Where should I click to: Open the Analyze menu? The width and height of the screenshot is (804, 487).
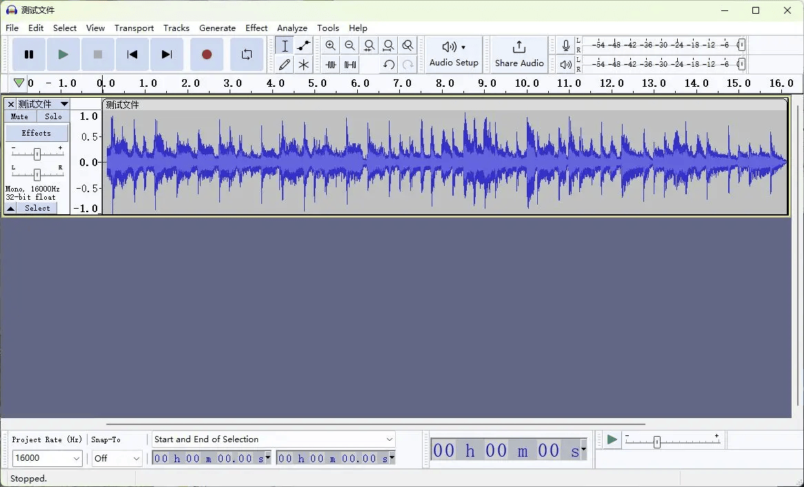coord(292,28)
